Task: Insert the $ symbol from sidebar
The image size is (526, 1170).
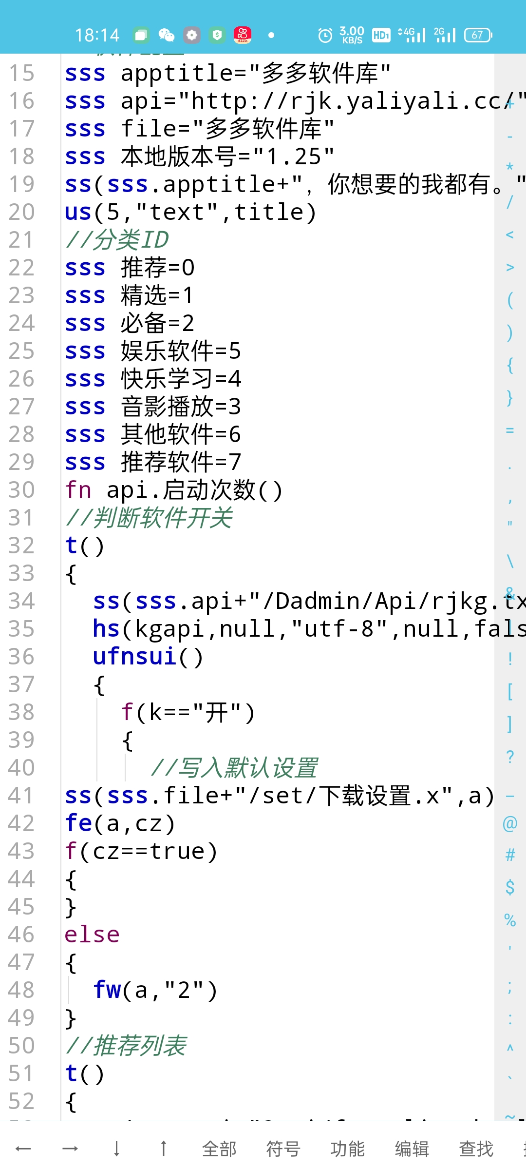Action: tap(510, 887)
